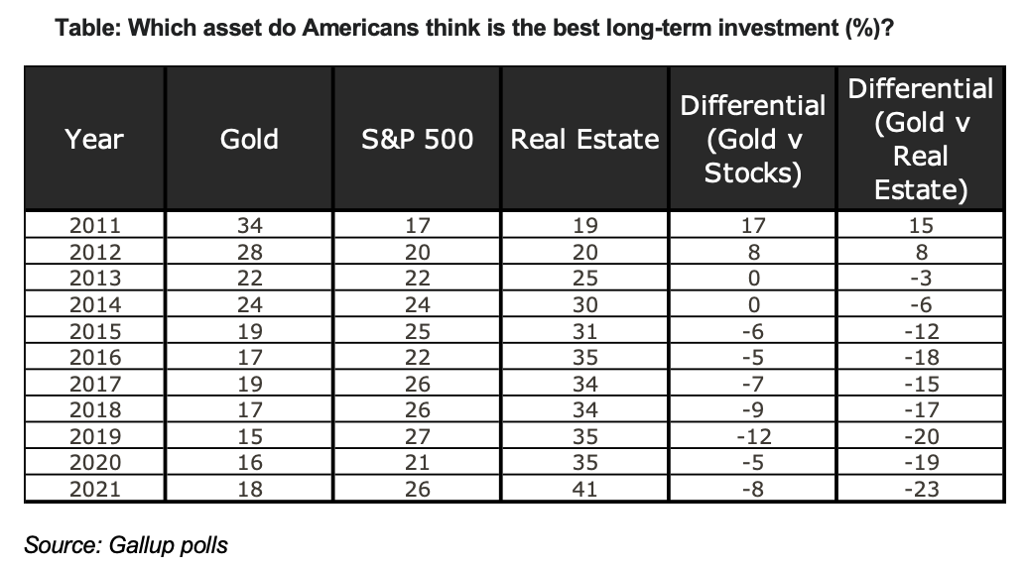This screenshot has height=569, width=1026.
Task: Click Gold v Real Estate differential for 2021
Action: point(921,488)
